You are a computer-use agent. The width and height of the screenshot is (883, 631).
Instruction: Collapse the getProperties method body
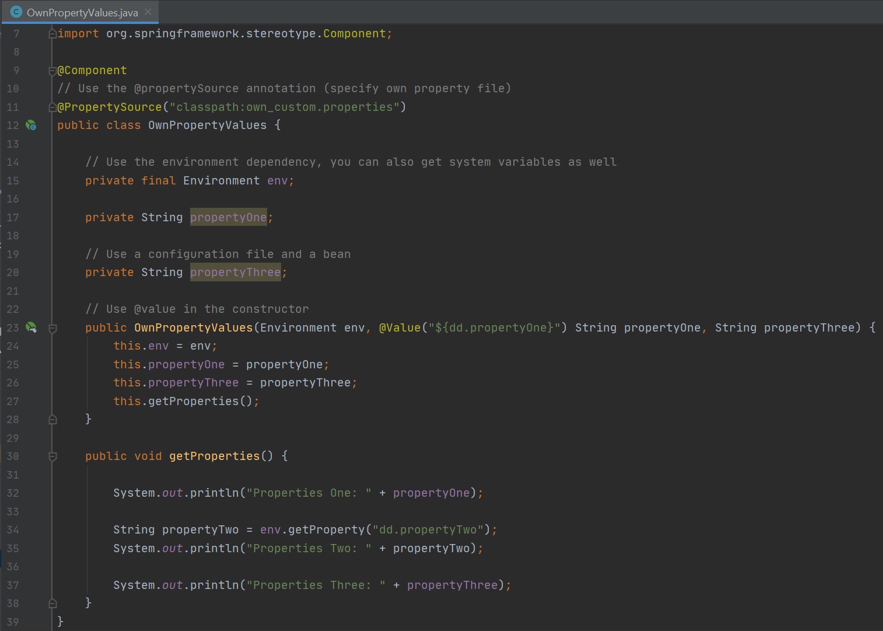tap(52, 456)
